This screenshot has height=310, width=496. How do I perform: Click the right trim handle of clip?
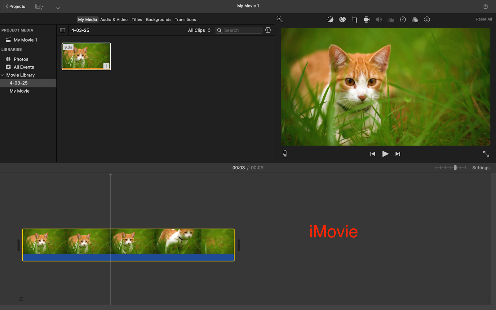click(x=239, y=245)
